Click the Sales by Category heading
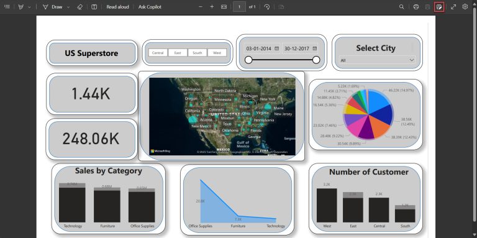 coord(109,171)
